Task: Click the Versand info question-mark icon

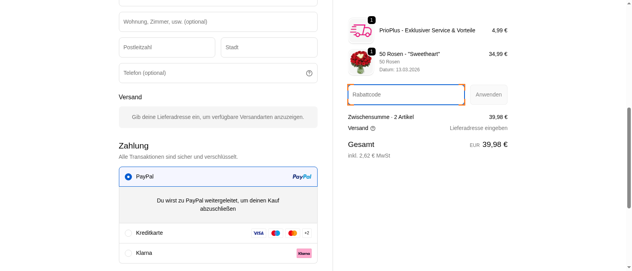Action: (x=373, y=128)
